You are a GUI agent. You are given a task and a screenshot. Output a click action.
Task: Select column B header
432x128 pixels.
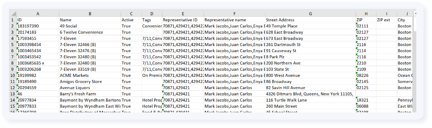90,14
